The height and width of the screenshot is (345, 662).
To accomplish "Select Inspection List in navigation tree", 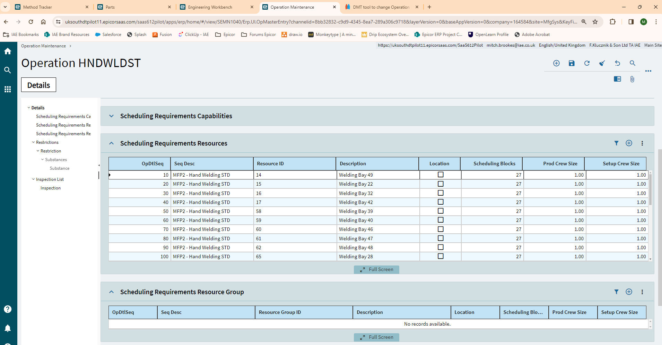I will point(50,179).
